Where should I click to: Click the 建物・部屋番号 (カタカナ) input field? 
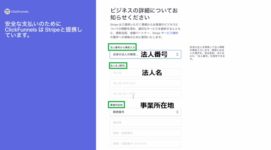146,143
